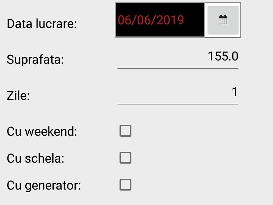Place cursor on the Zile value 1

coord(235,92)
